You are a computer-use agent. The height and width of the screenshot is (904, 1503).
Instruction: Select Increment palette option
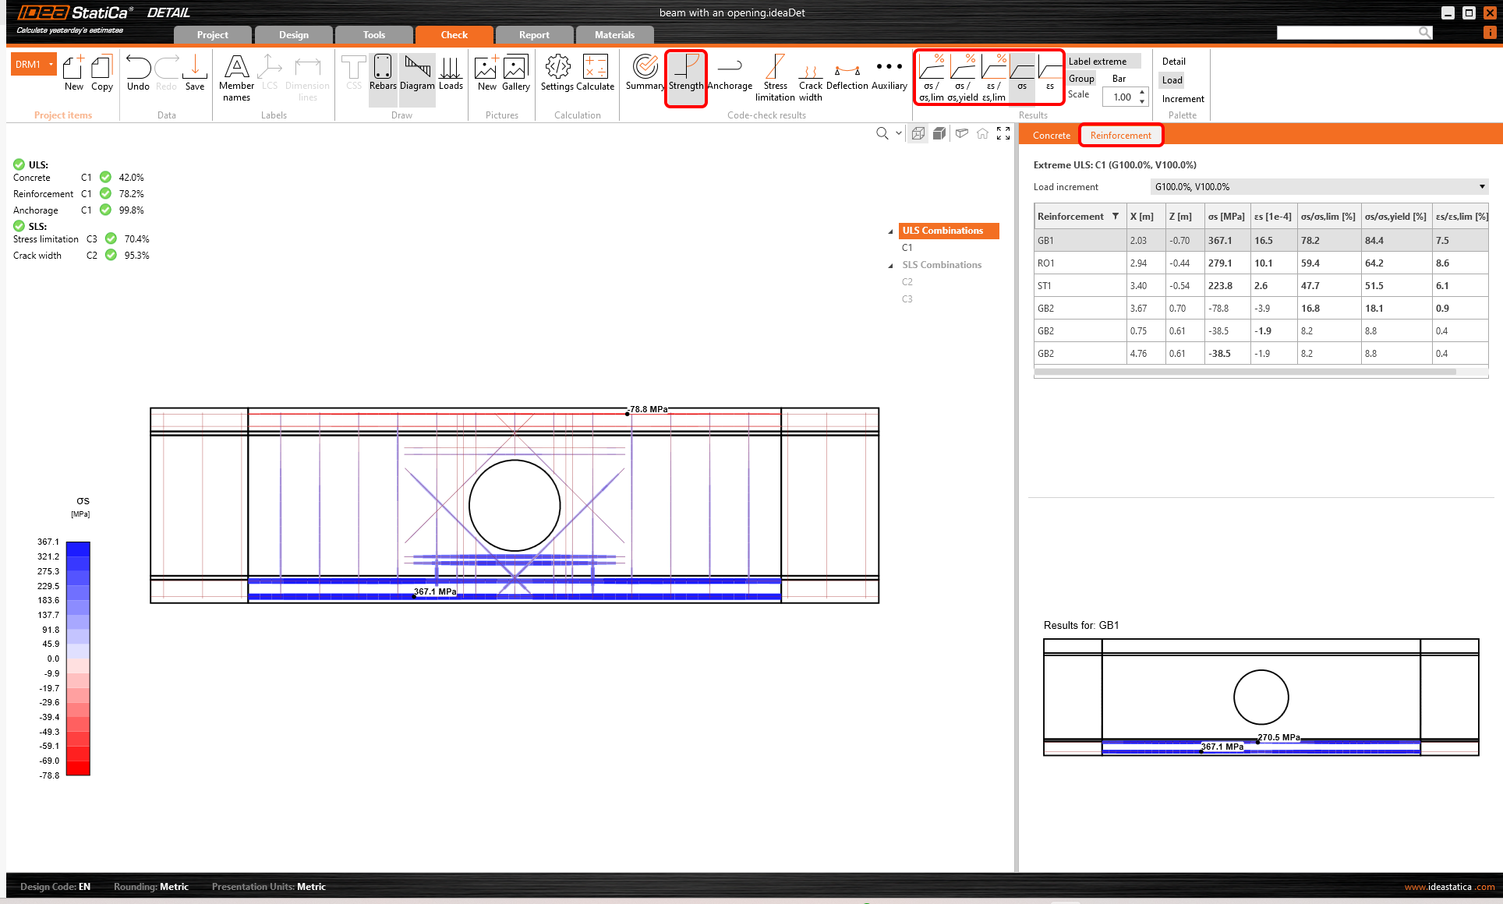[1183, 99]
